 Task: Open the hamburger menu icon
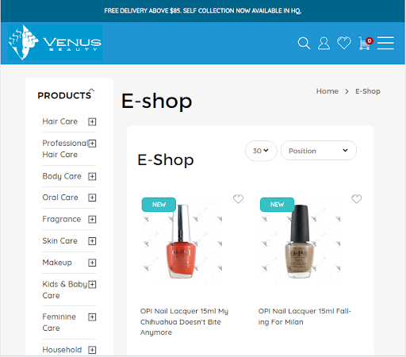click(x=385, y=43)
